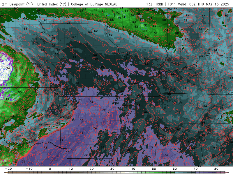Click the '30' label on the color scale
Viewport: 233px width, 174px height.
coord(112,169)
